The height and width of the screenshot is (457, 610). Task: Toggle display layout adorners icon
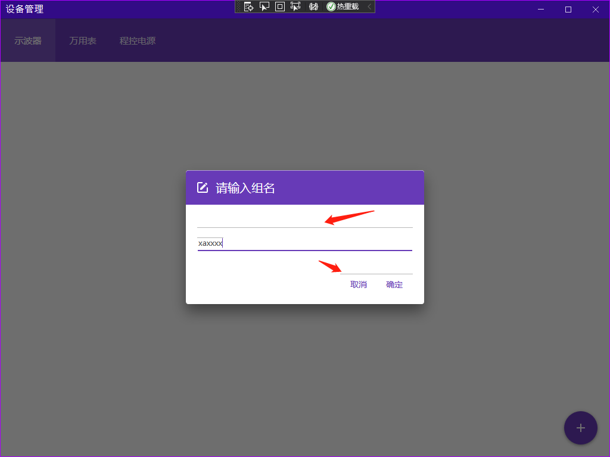point(280,7)
